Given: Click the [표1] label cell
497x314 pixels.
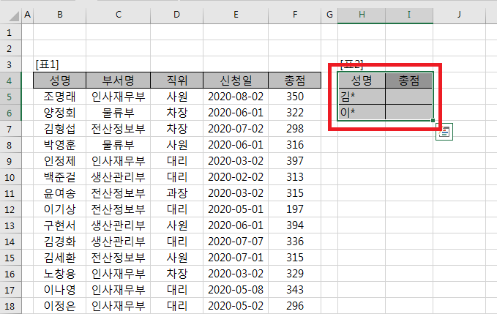Looking at the screenshot, I should tap(60, 64).
